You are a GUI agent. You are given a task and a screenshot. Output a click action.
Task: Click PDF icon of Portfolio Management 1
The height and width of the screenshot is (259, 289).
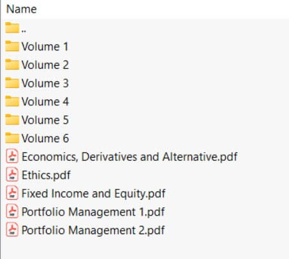[12, 211]
